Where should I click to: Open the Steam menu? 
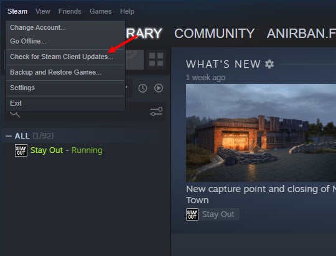point(17,11)
